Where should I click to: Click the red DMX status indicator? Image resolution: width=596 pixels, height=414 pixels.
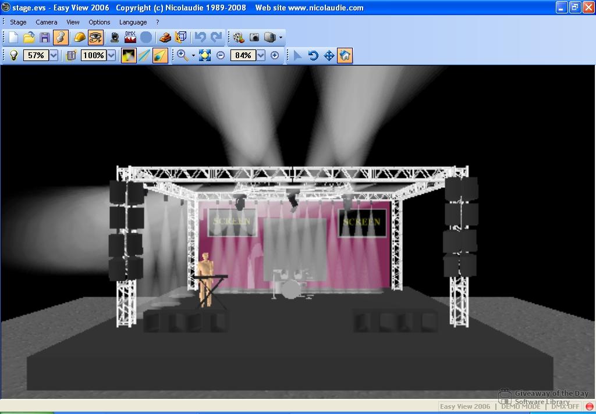(x=590, y=407)
